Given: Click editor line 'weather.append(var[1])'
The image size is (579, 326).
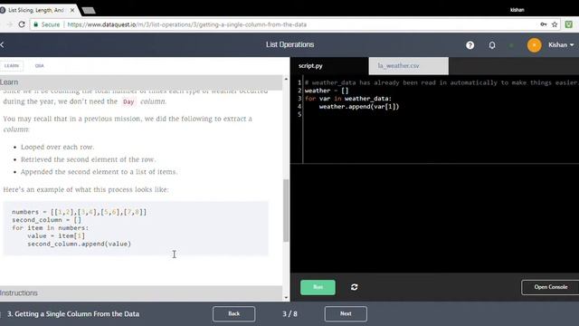Looking at the screenshot, I should 359,107.
